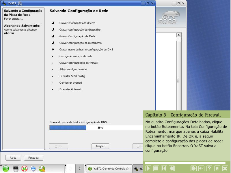This screenshot has height=173, width=231.
Task: Click the Abortar button
Action: 100,146
